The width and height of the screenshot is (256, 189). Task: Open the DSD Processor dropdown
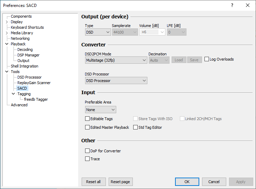(116, 81)
